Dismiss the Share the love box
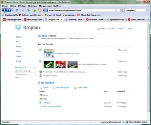 tap(34, 68)
